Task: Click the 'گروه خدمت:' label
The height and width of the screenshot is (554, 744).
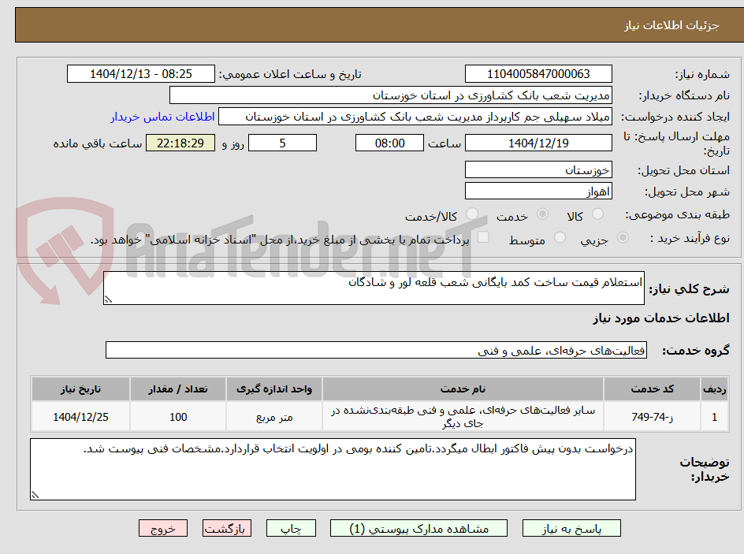Action: point(696,351)
